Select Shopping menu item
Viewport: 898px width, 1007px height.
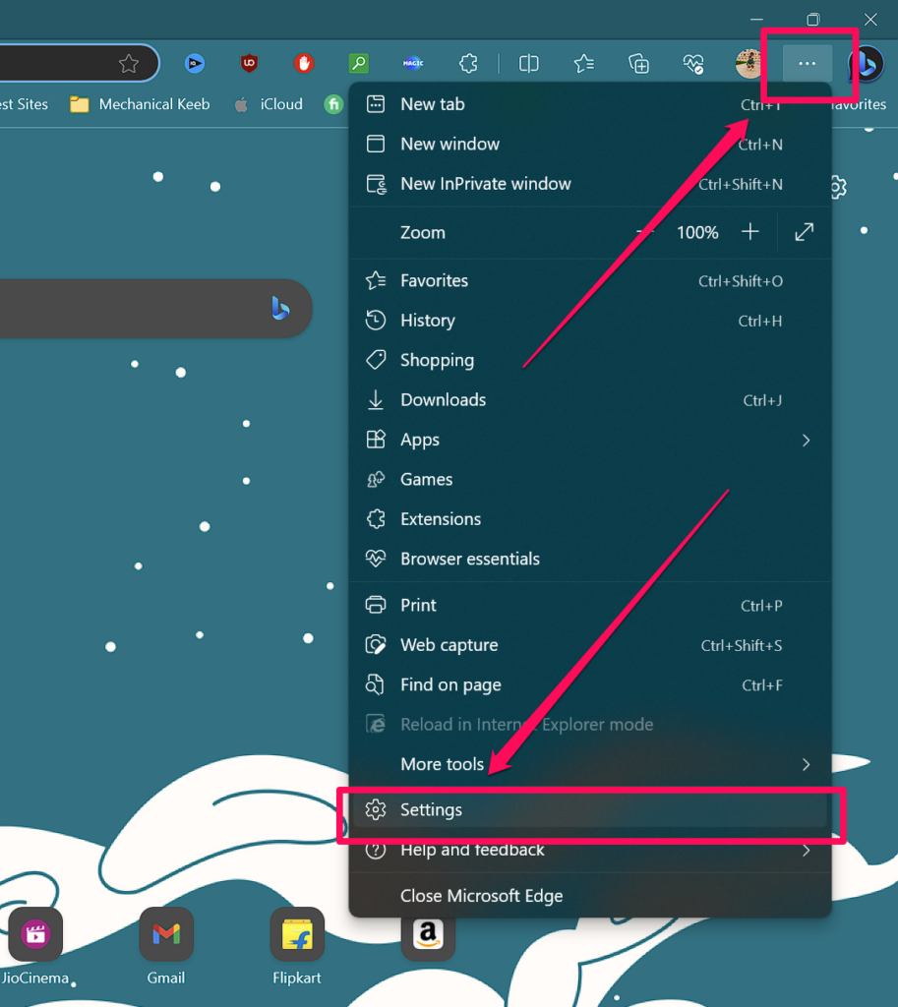590,360
